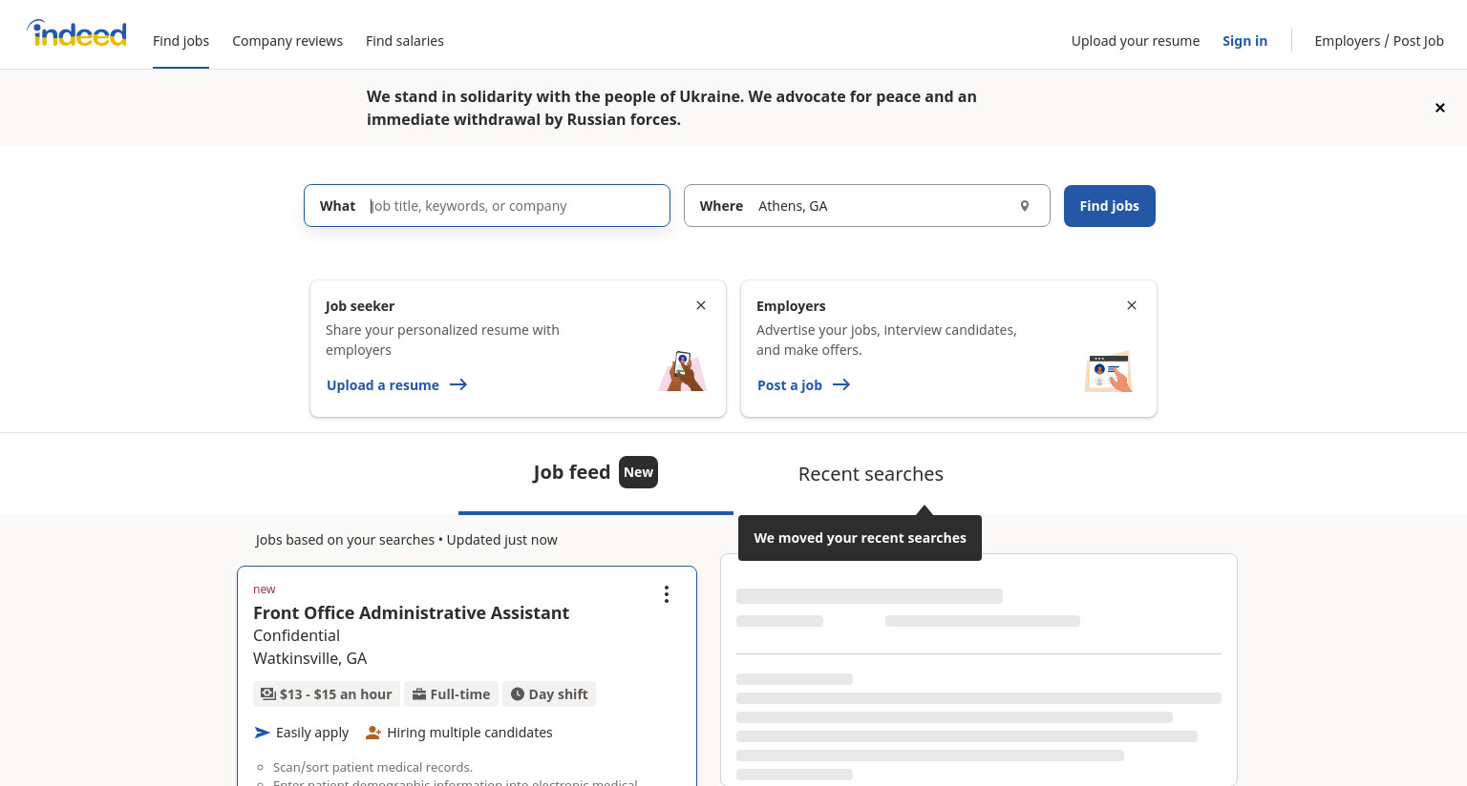Go to Find jobs tab
Viewport: 1467px width, 786px height.
[x=181, y=41]
